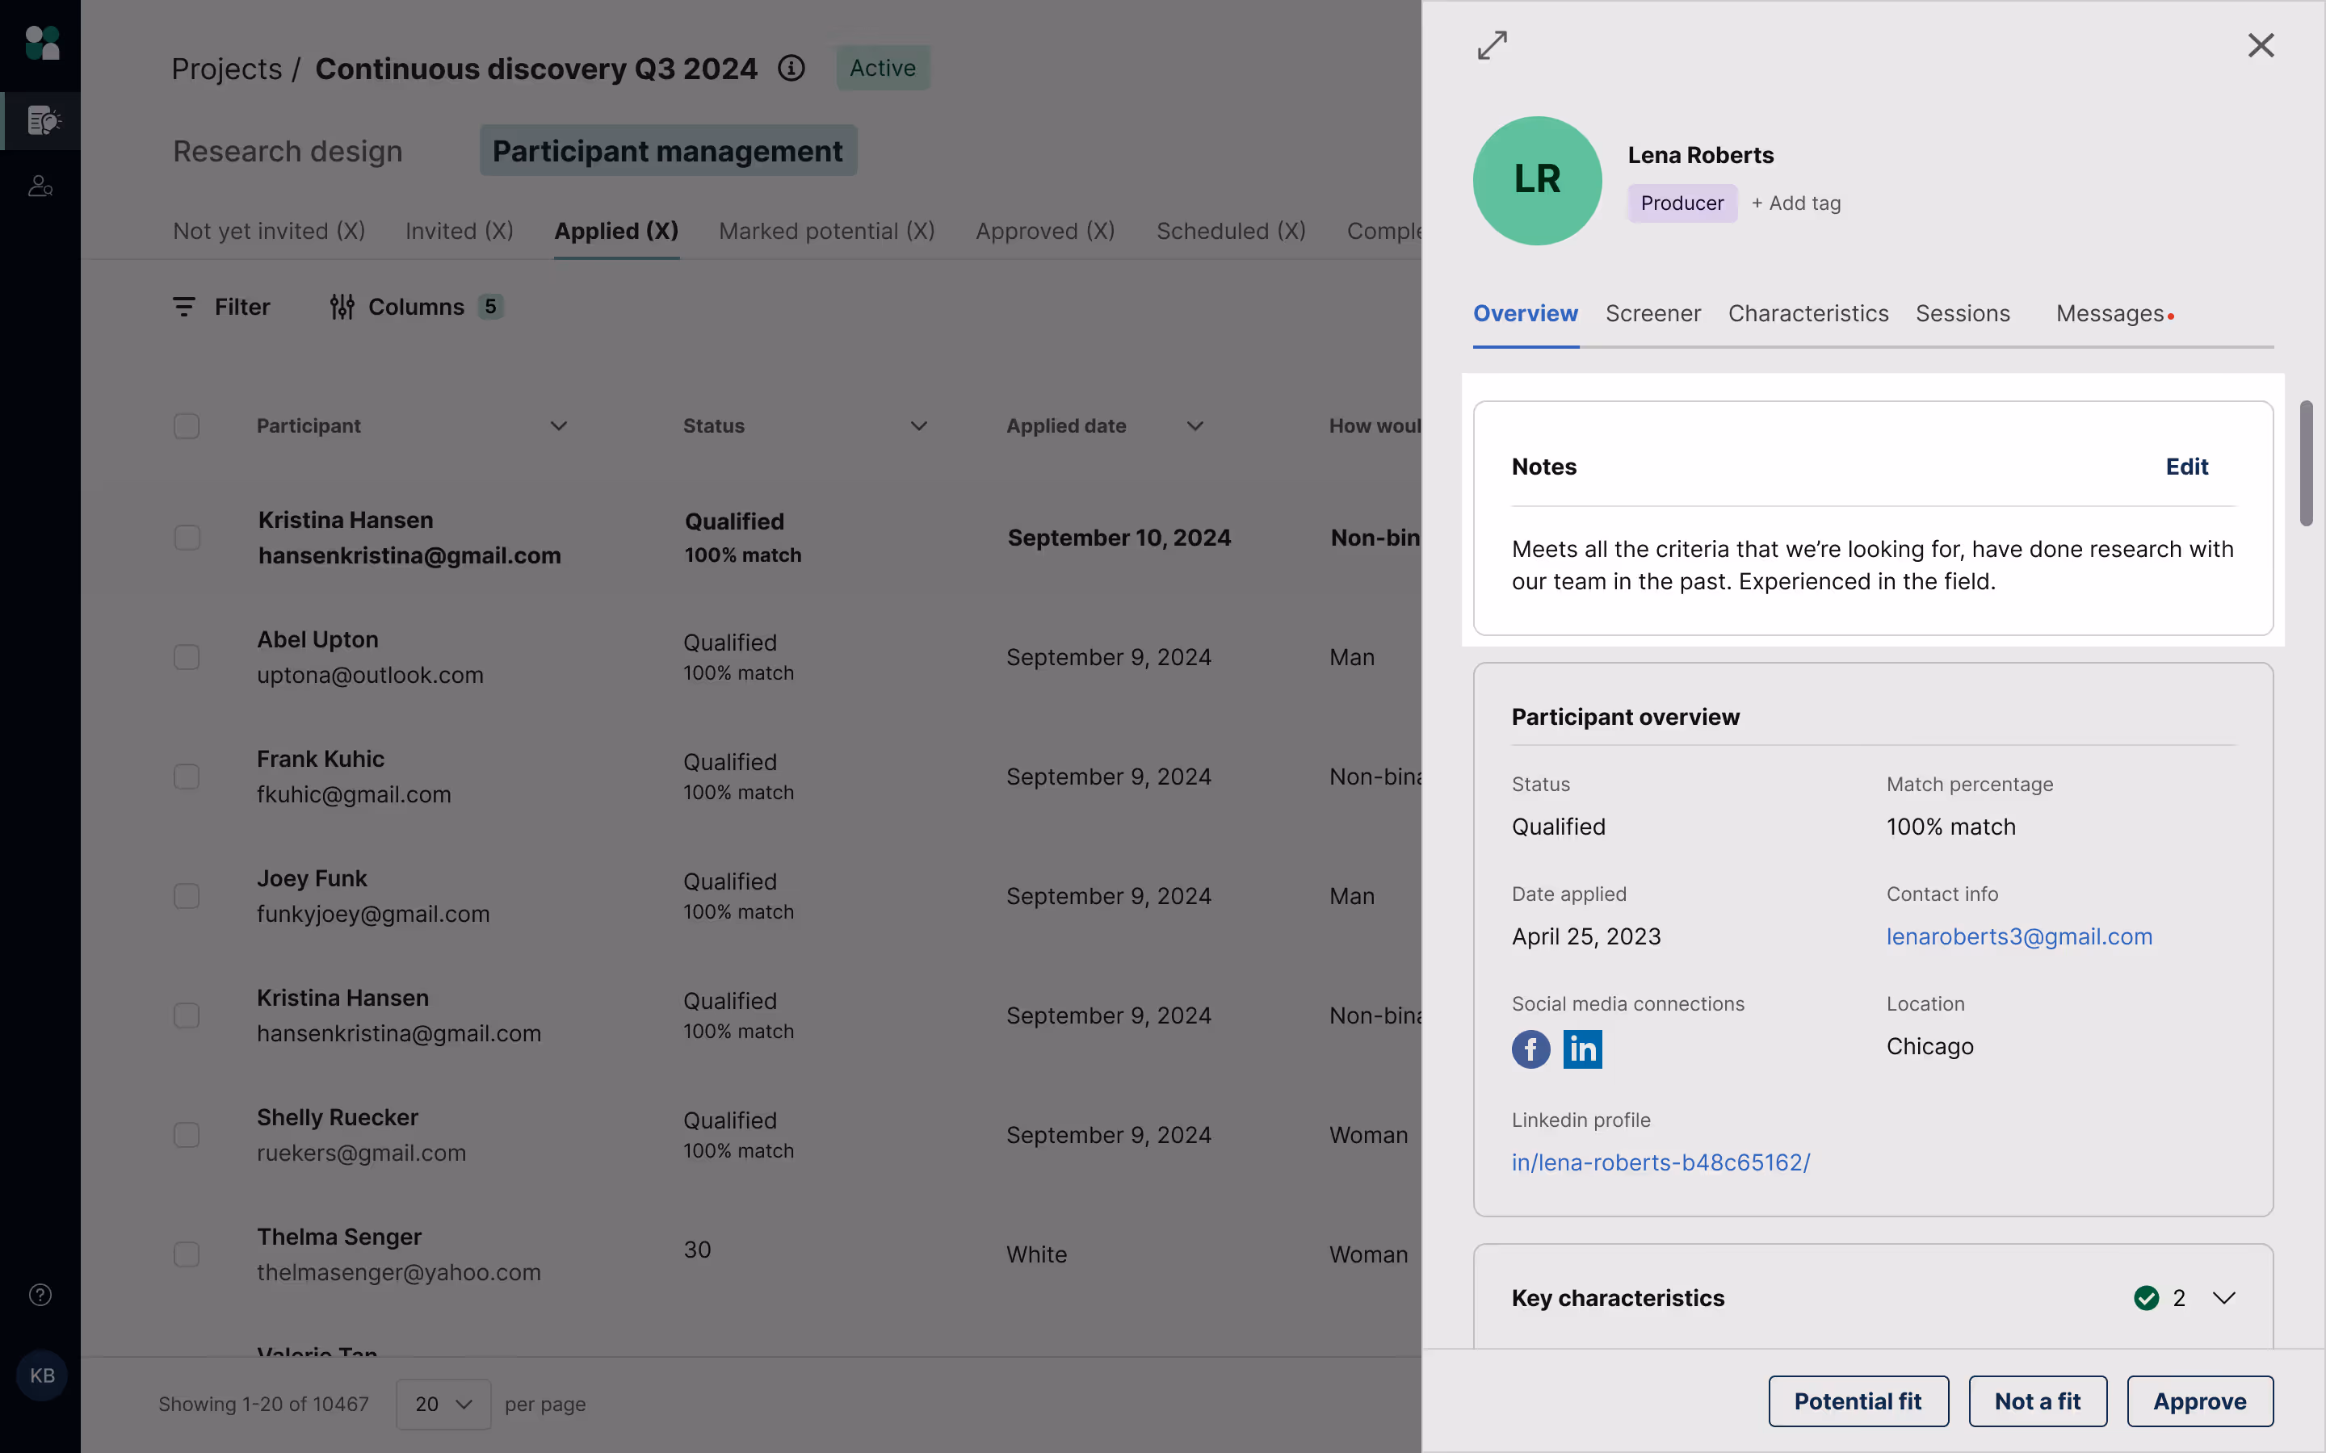Check the Shelly Ruecker row checkbox
Viewport: 2326px width, 1453px height.
pos(187,1135)
